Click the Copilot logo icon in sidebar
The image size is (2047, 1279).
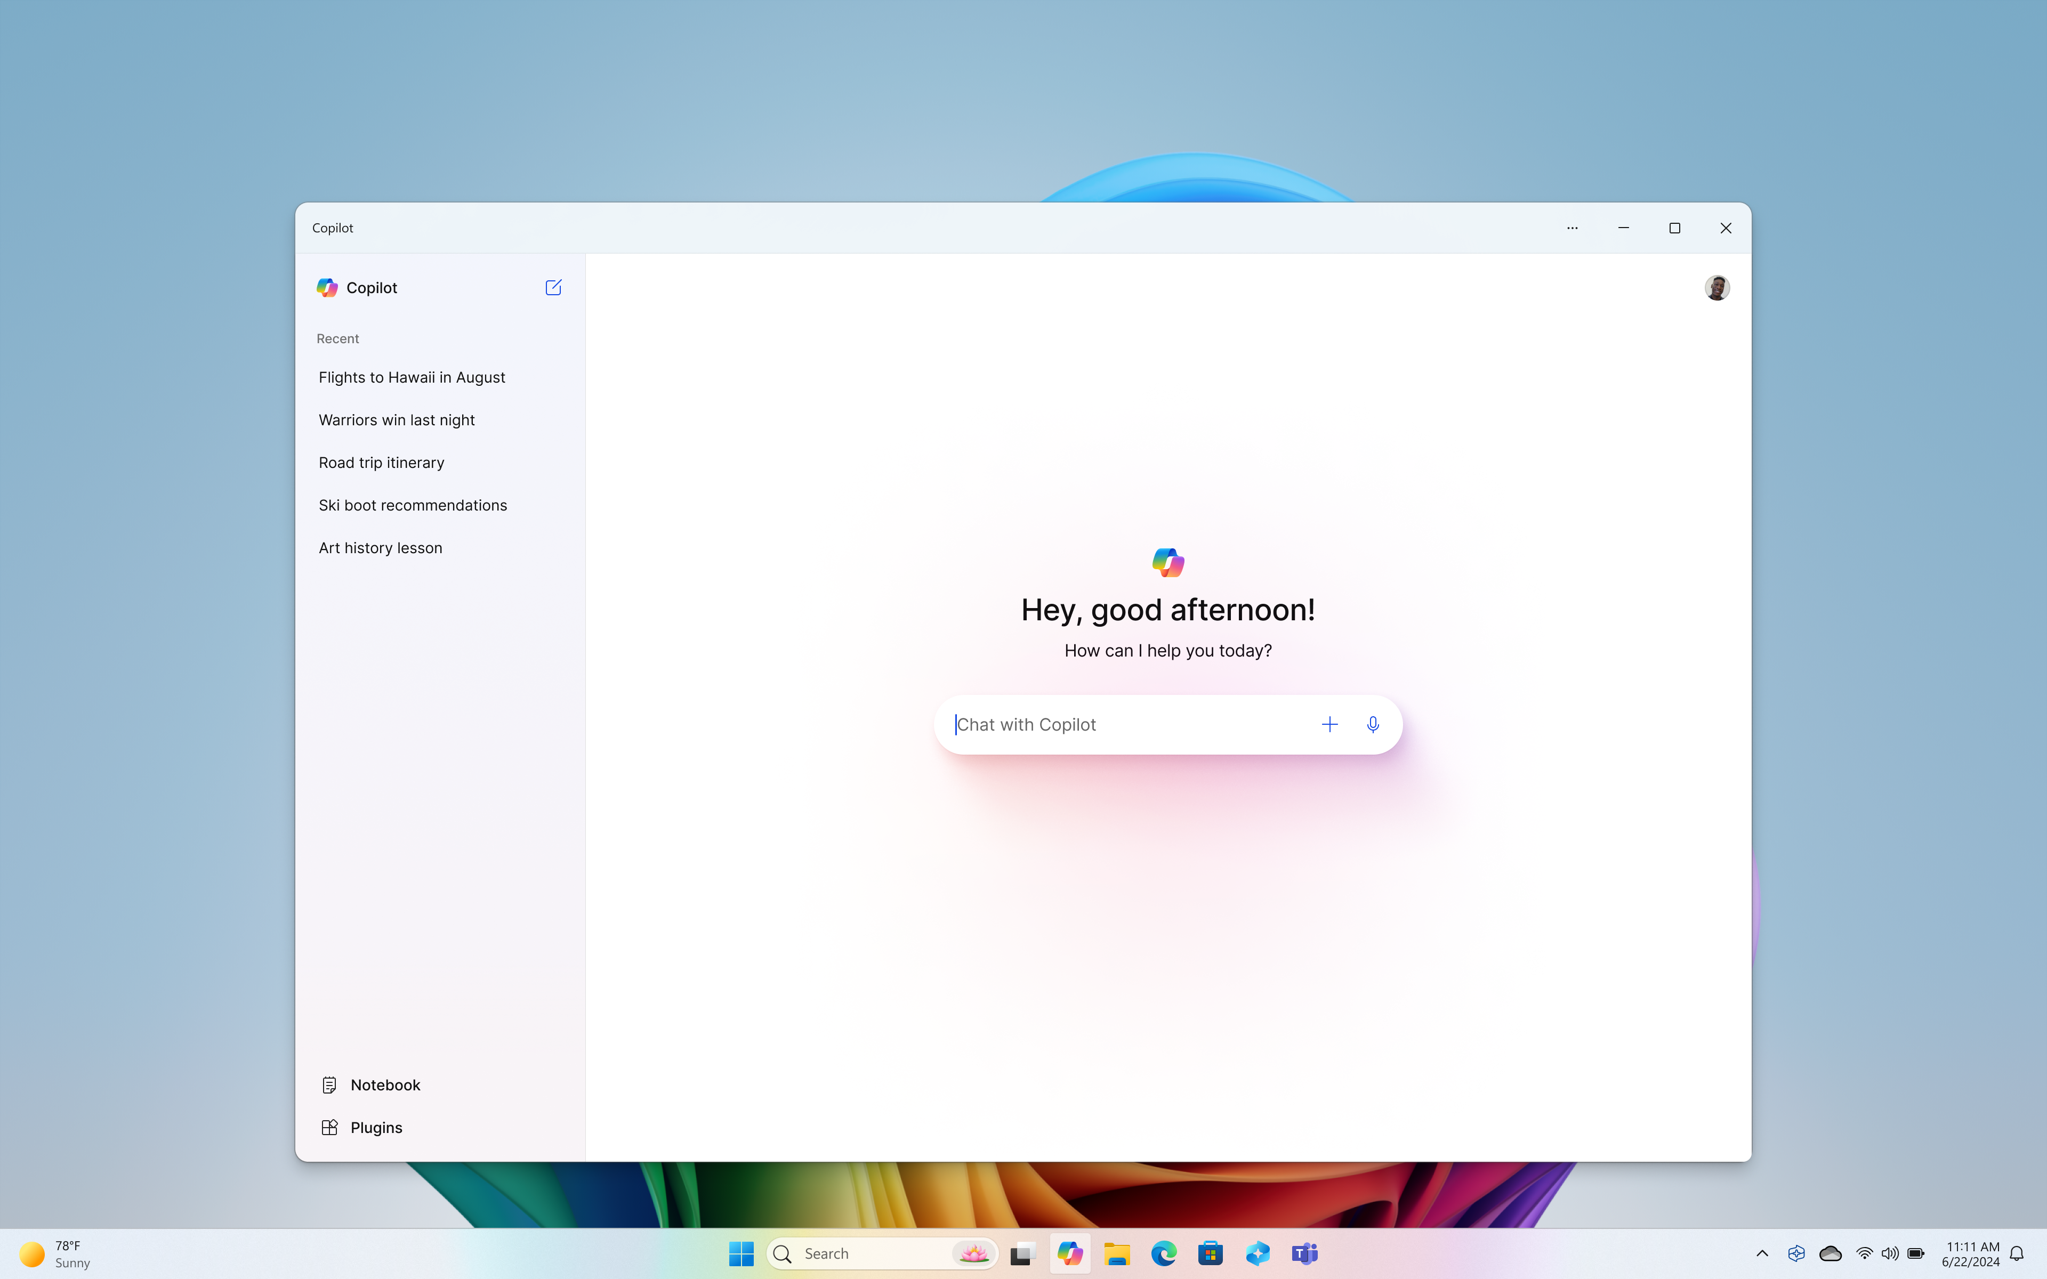click(327, 287)
